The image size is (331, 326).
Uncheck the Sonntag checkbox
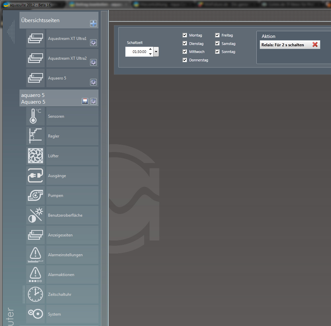coord(217,51)
